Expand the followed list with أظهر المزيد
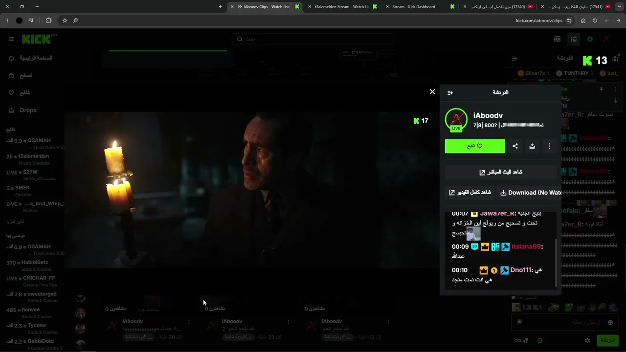The image size is (626, 352). tap(15, 222)
